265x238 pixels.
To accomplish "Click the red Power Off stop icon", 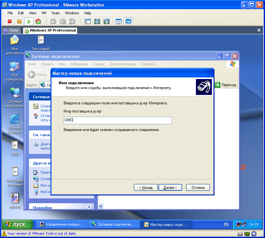I will pos(10,21).
